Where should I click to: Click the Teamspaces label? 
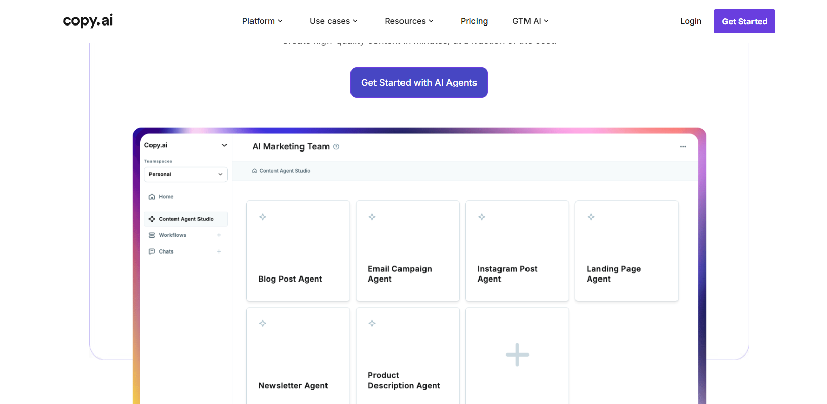[x=158, y=161]
